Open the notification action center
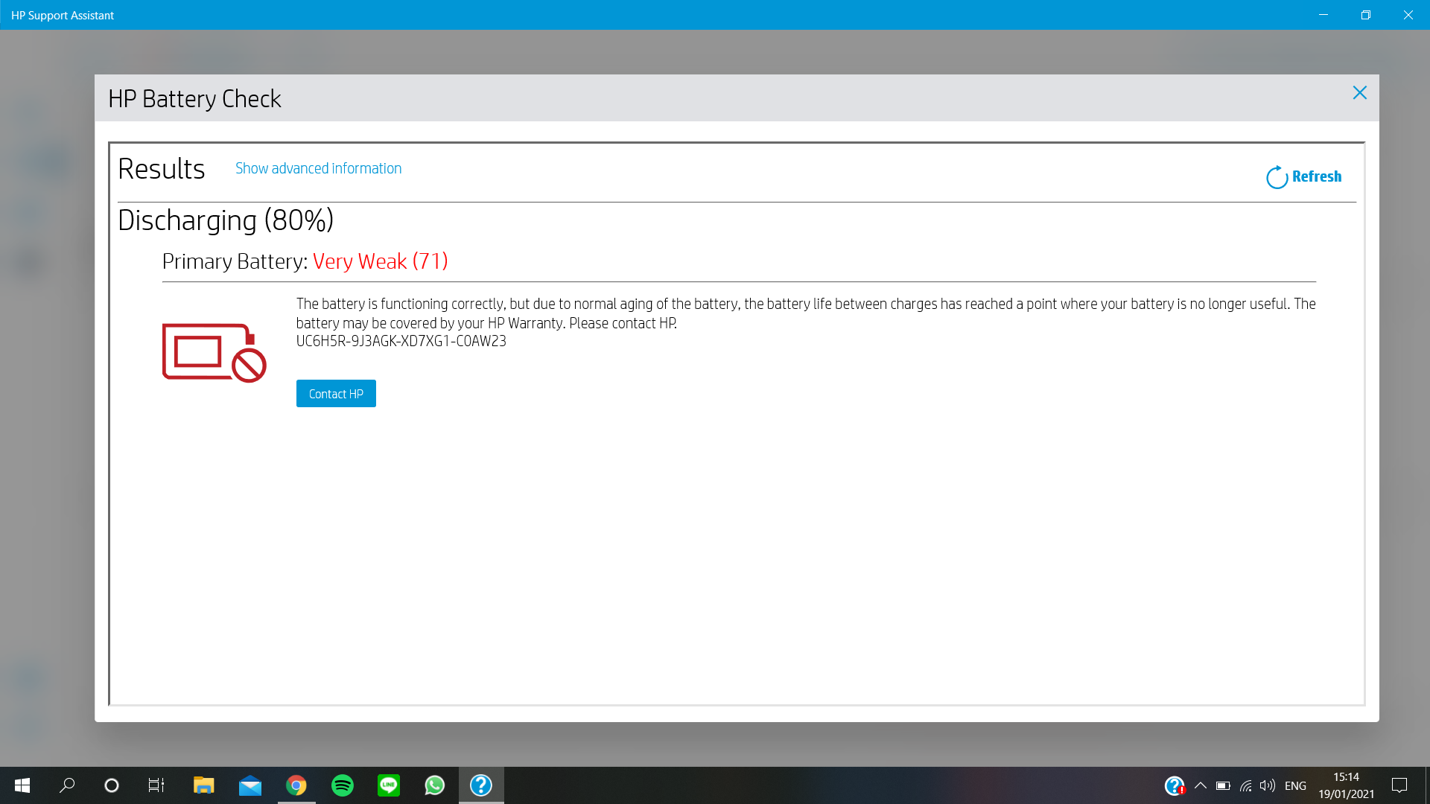This screenshot has height=804, width=1430. (x=1399, y=785)
